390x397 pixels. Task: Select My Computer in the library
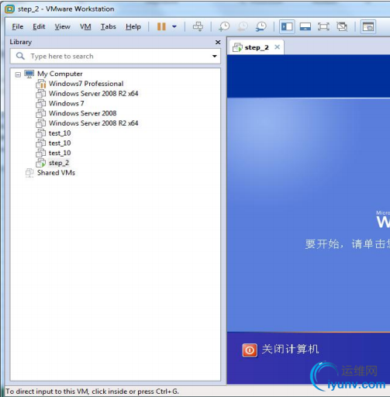click(60, 74)
